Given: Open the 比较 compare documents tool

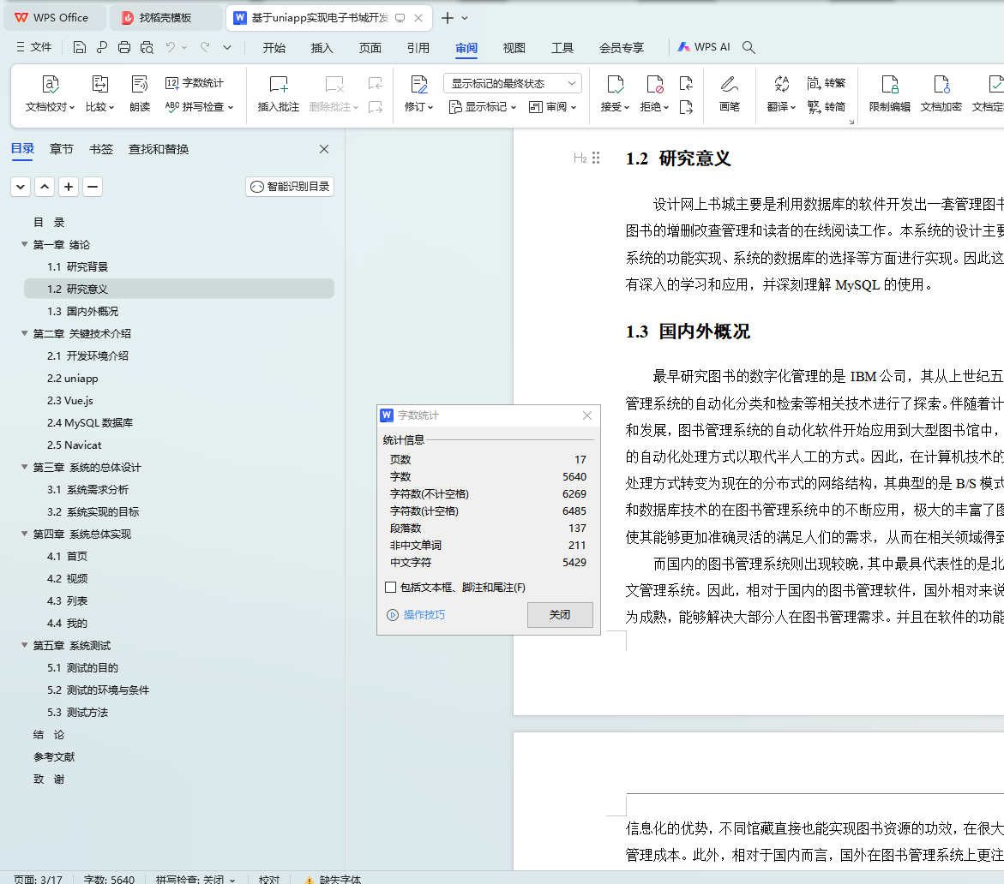Looking at the screenshot, I should [x=100, y=94].
